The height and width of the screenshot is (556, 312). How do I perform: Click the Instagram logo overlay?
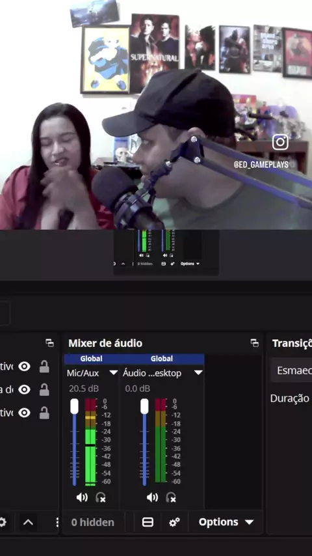pyautogui.click(x=280, y=142)
